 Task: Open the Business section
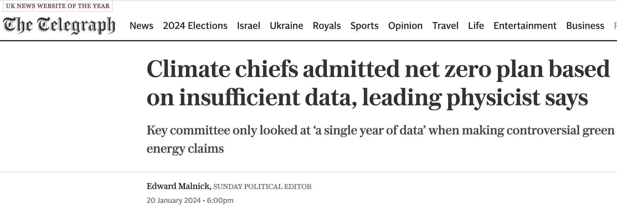pos(585,26)
